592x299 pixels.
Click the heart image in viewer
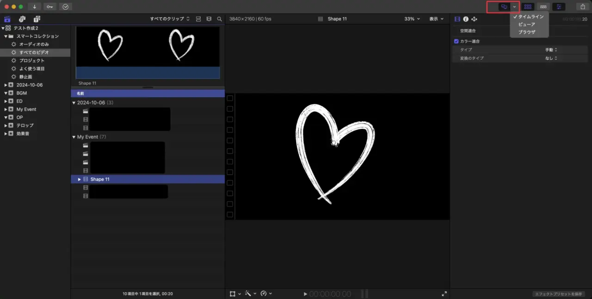pyautogui.click(x=335, y=154)
